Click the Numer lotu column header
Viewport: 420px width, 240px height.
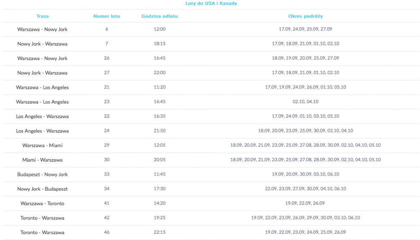click(x=107, y=16)
